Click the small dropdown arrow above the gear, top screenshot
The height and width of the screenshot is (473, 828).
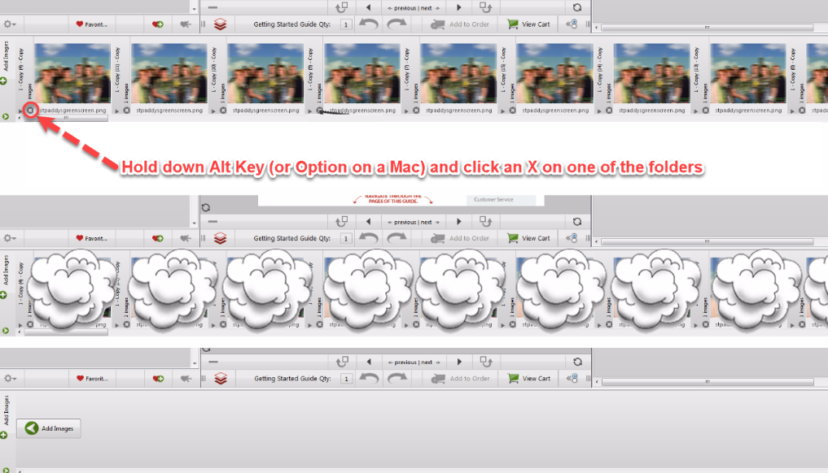tap(195, 9)
